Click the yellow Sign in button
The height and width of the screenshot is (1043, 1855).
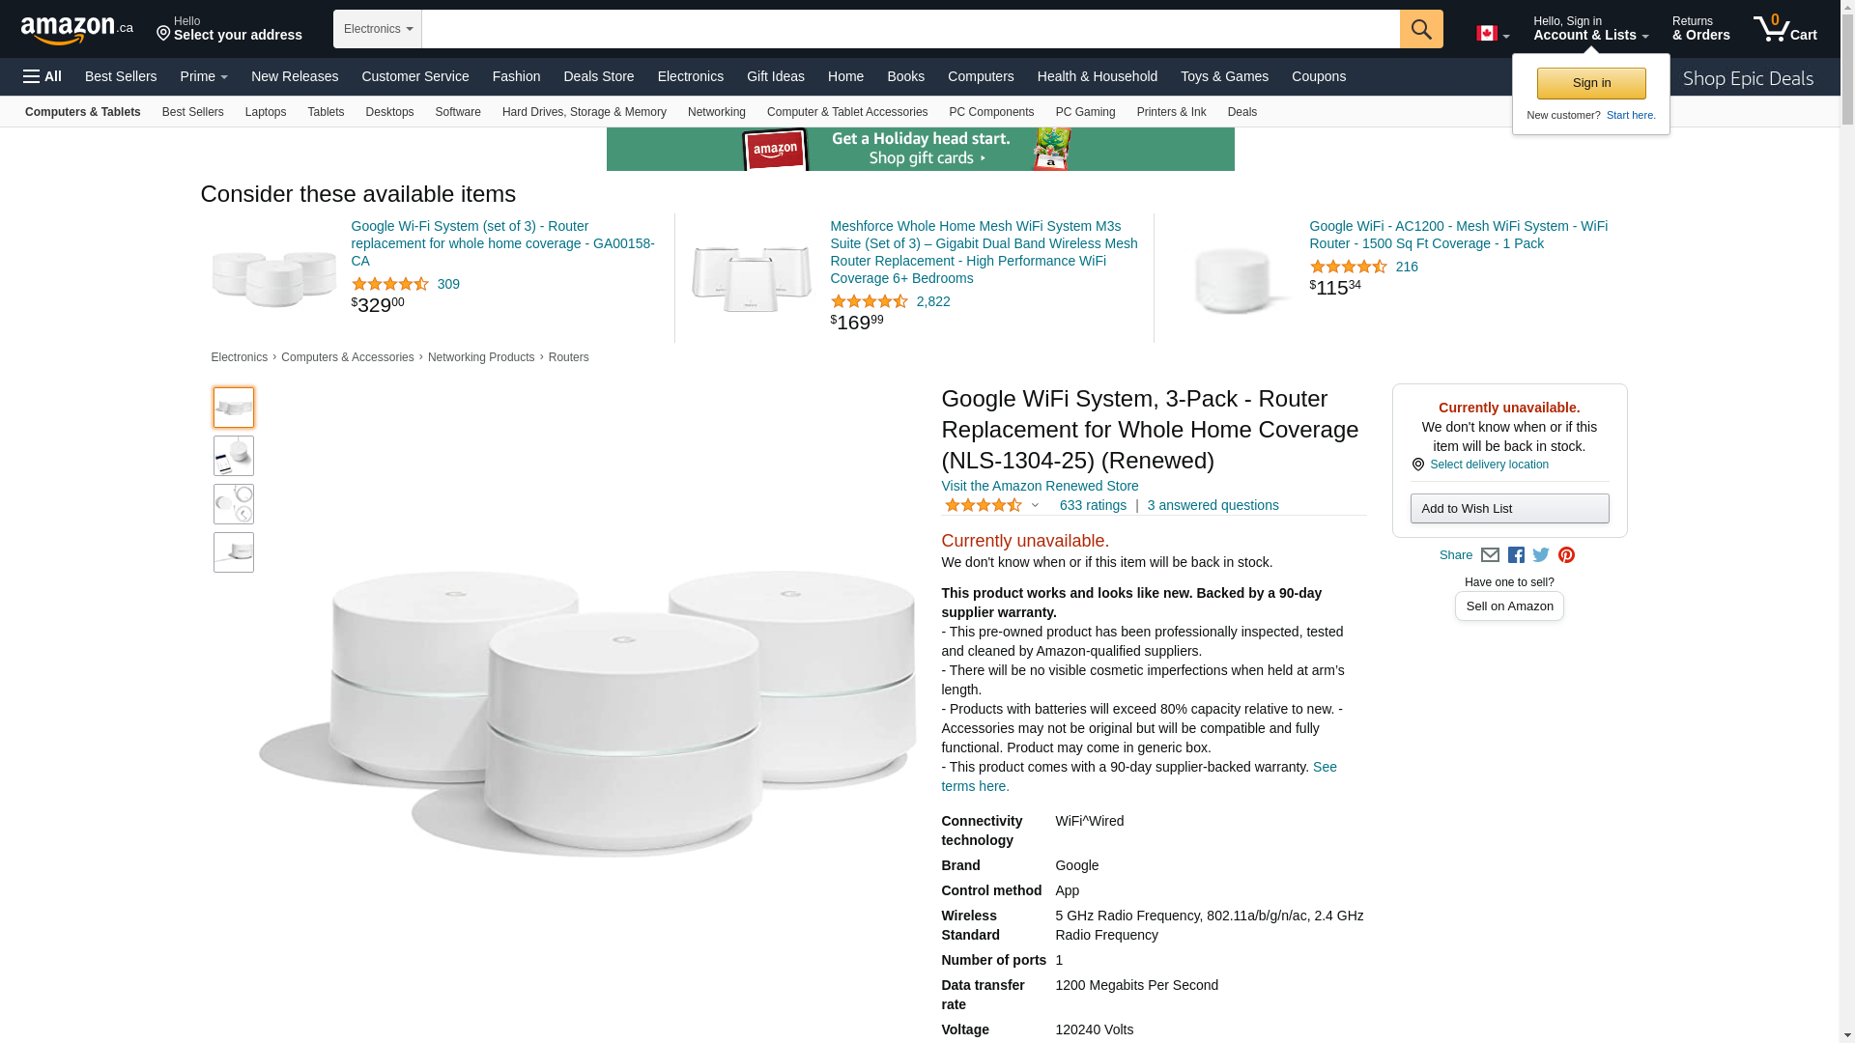1591,83
